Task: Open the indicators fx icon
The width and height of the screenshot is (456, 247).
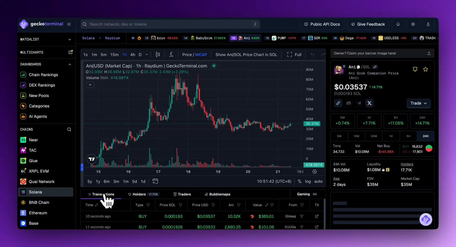Action: point(171,54)
